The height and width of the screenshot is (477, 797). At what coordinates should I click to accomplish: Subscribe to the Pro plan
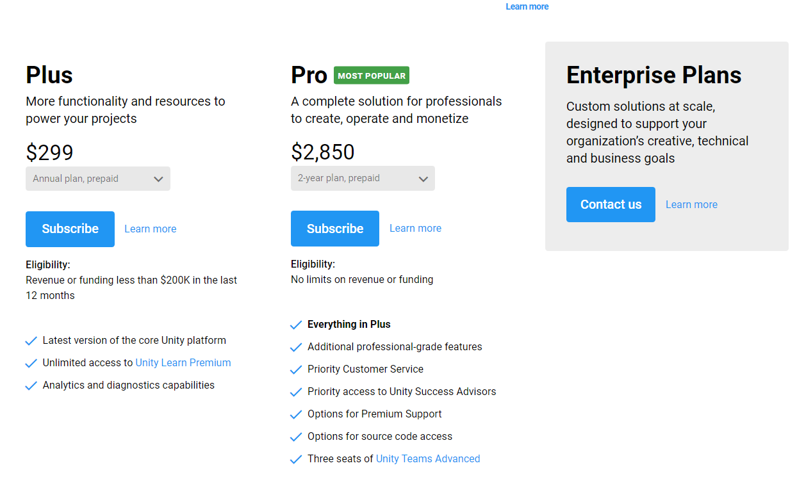335,229
